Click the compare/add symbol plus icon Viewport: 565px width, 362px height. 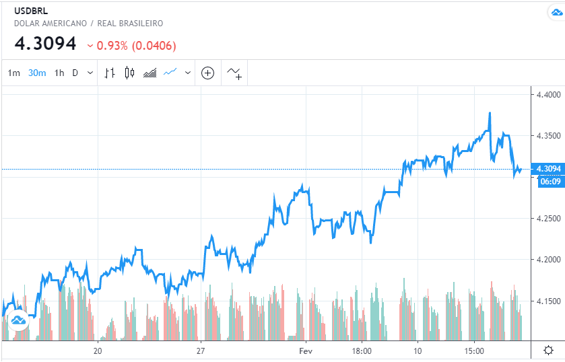[208, 73]
